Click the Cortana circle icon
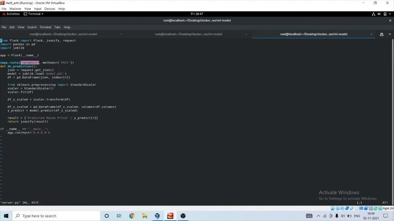Screen dimensions: 394x221 (107, 215)
